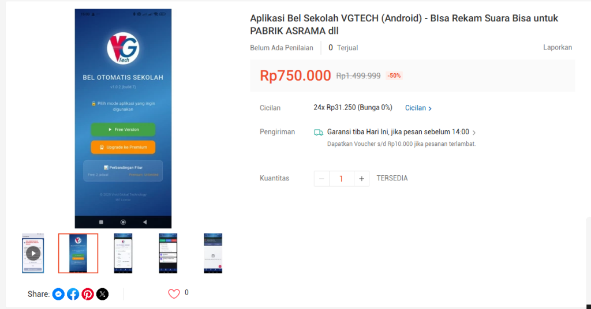
Task: Increase quantity with plus button
Action: tap(361, 179)
